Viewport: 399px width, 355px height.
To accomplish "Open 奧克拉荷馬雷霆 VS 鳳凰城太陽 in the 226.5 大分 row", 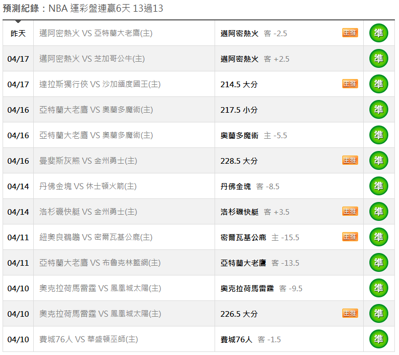I will click(x=100, y=314).
